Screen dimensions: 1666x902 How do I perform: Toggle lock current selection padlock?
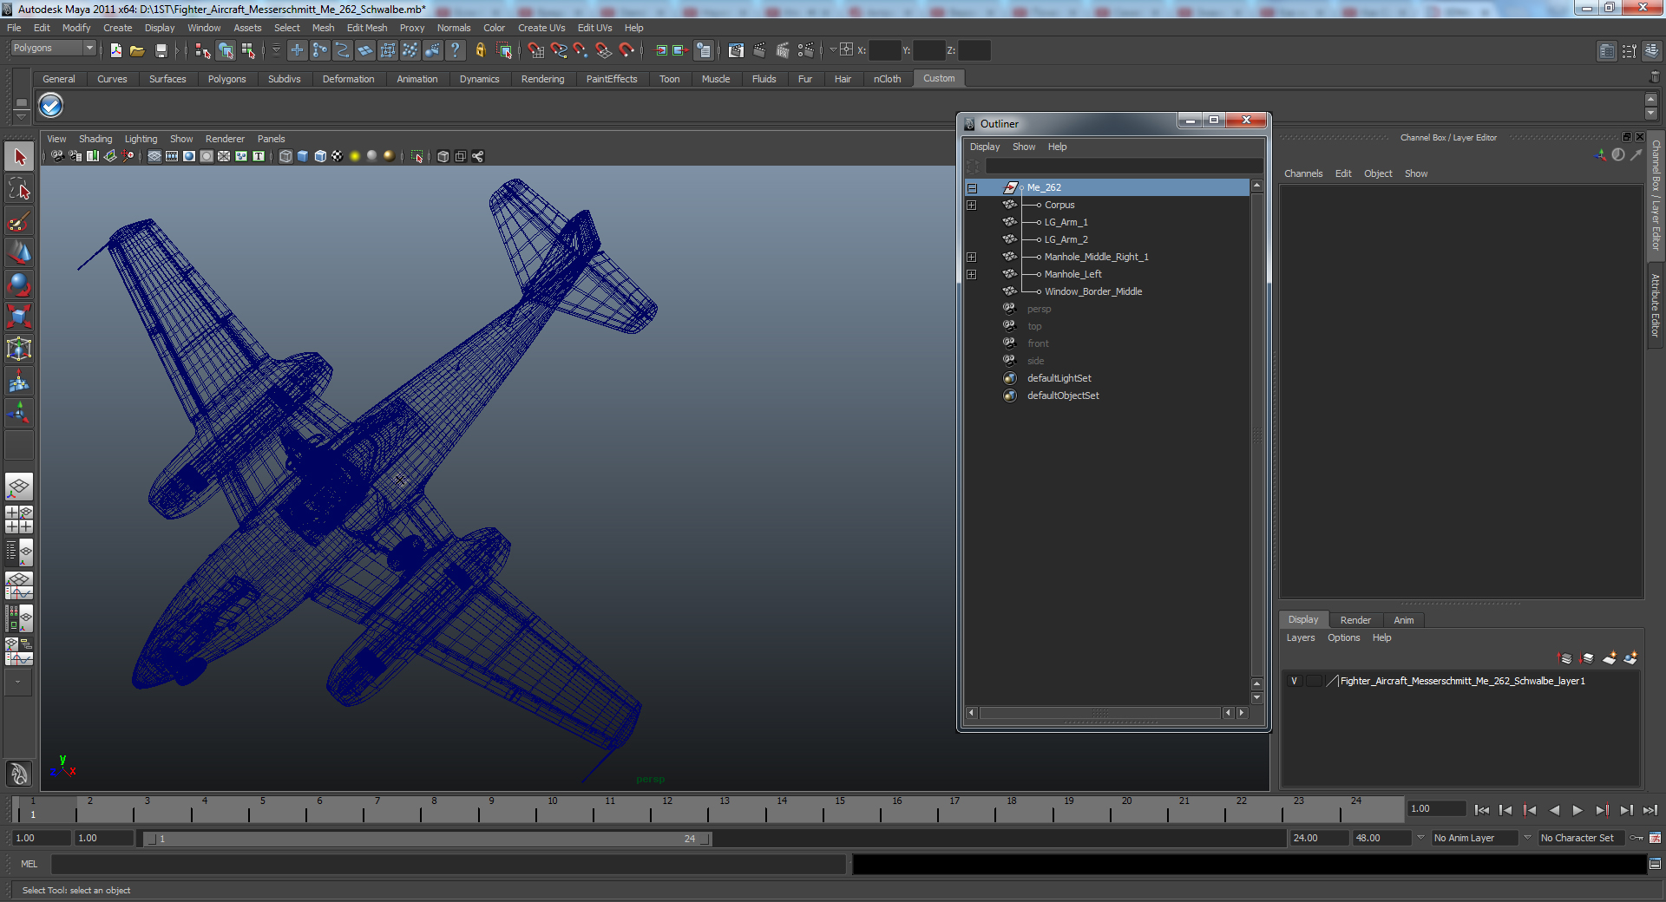480,50
